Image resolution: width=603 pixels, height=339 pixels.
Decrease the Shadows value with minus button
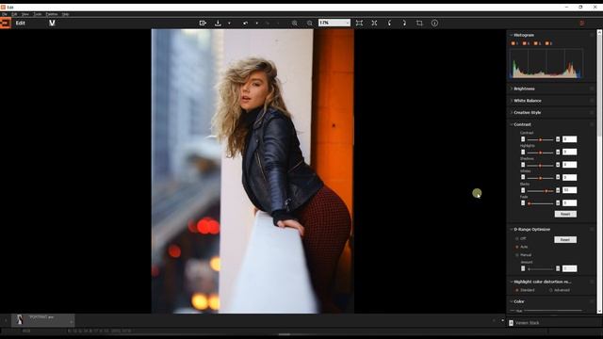point(523,165)
